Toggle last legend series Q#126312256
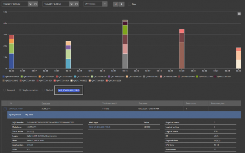The height and width of the screenshot is (153, 245). [x=113, y=80]
